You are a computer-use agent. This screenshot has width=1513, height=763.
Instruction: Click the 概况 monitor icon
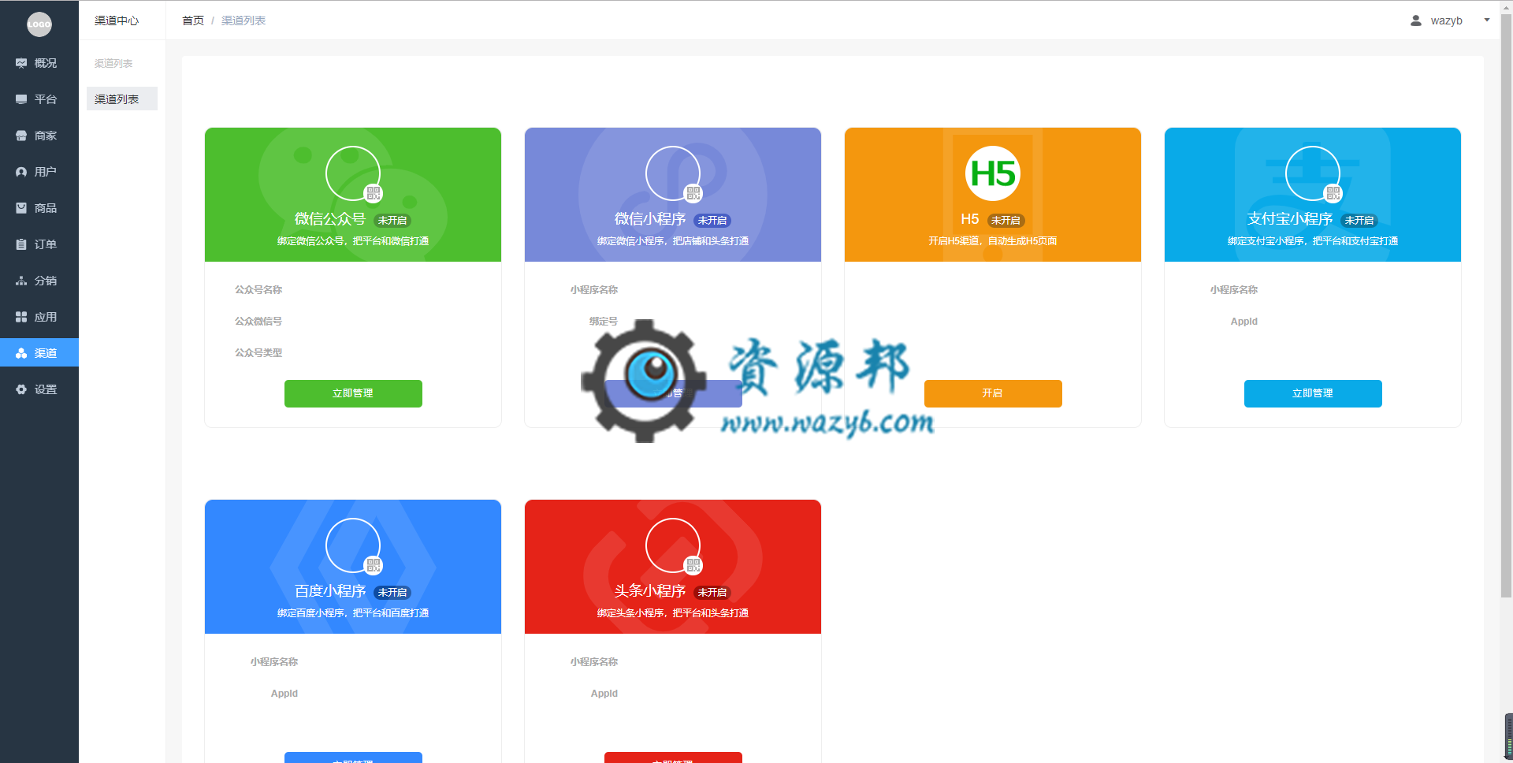[x=21, y=63]
